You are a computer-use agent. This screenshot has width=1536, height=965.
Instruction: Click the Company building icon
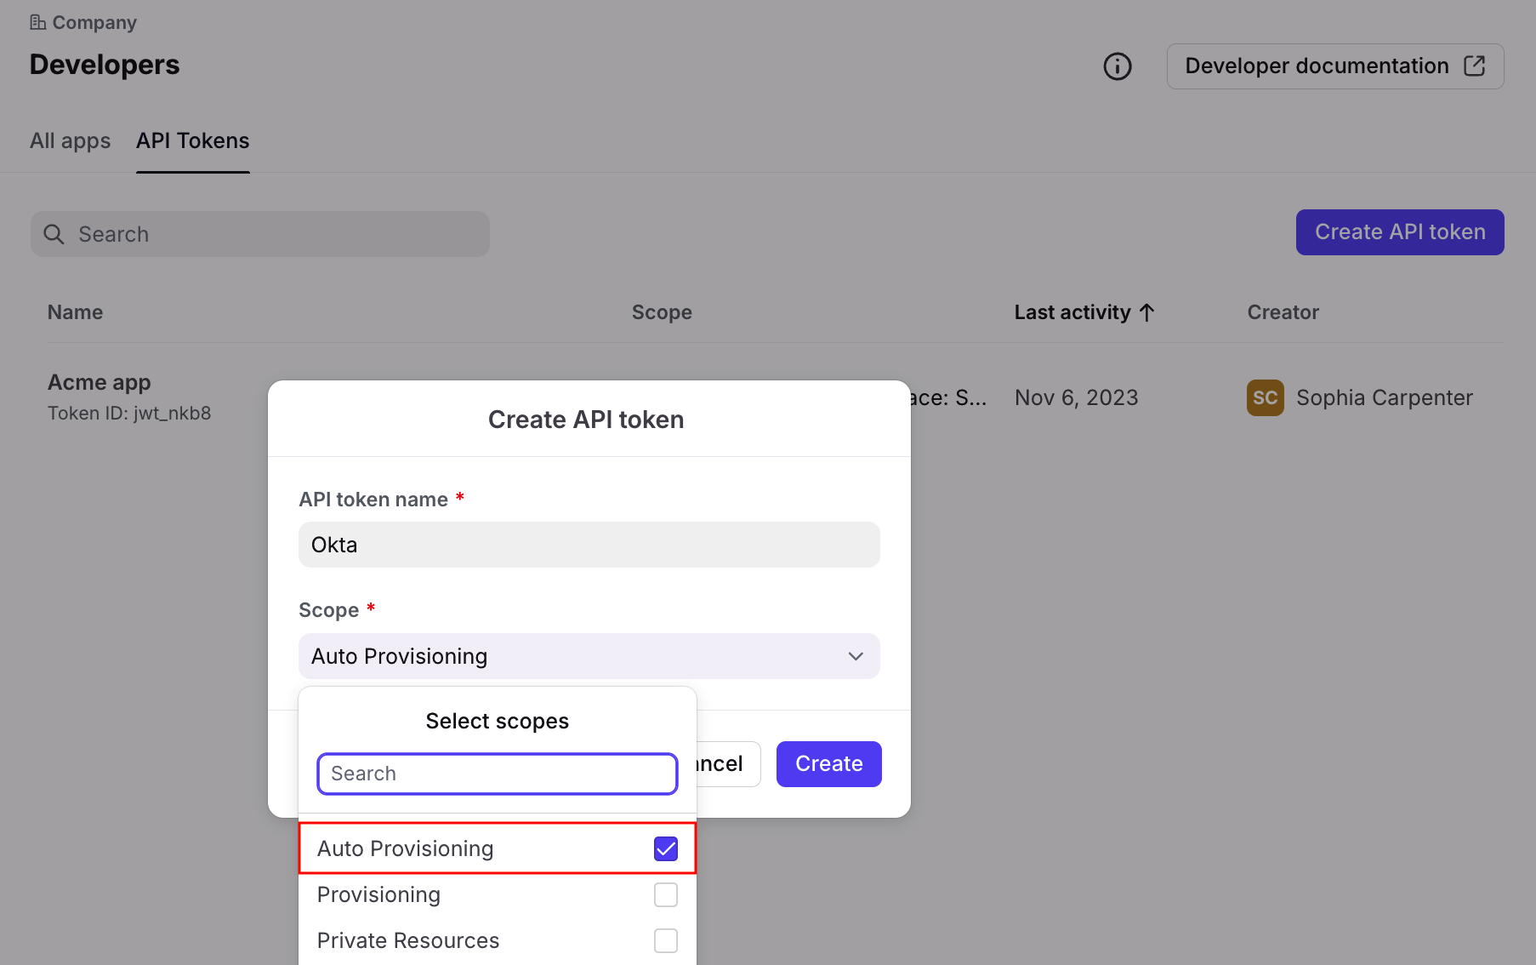37,22
